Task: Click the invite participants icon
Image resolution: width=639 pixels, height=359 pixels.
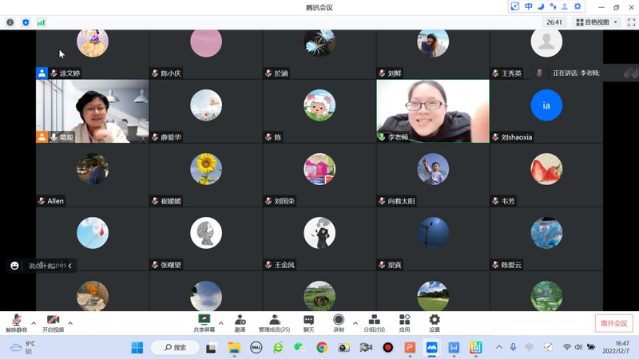Action: (240, 321)
